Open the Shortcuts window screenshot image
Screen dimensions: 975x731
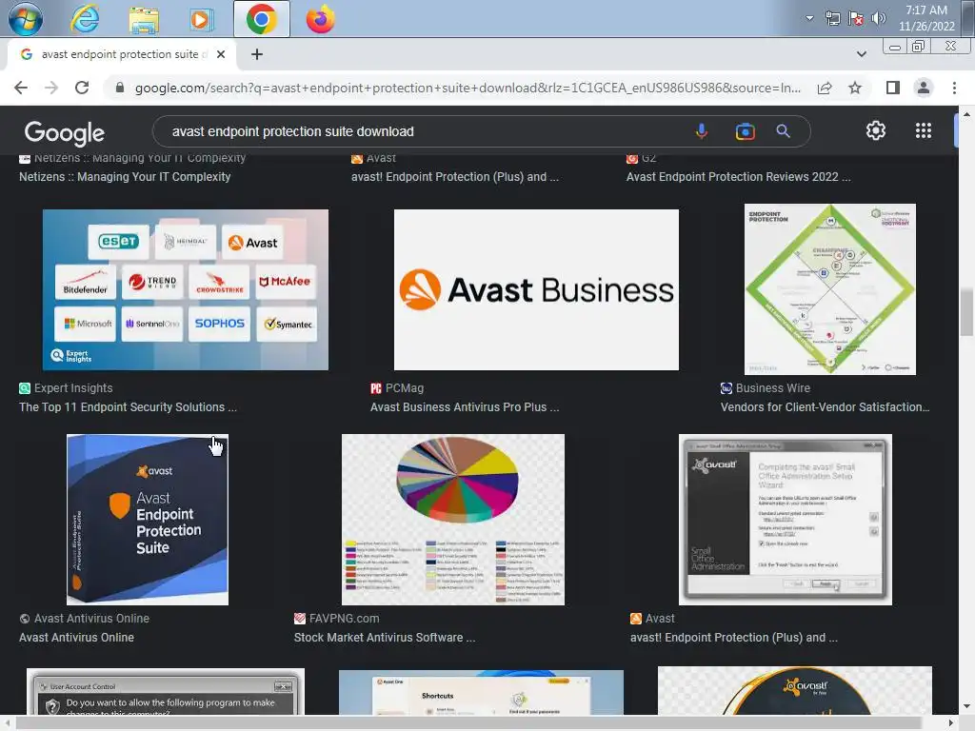tap(481, 692)
